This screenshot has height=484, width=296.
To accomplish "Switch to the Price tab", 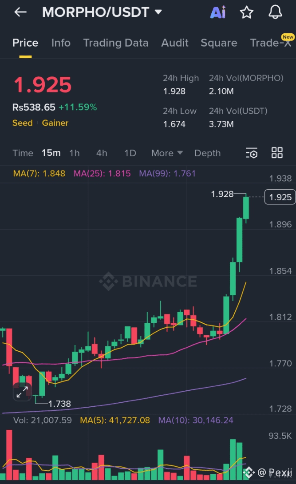I will 25,43.
